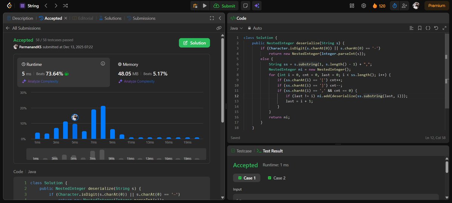Copy submission link icon

pyautogui.click(x=219, y=28)
